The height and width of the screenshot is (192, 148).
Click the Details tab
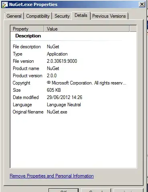(81, 15)
